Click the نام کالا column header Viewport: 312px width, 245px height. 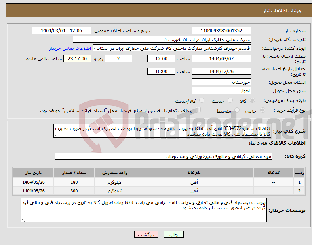point(194,173)
